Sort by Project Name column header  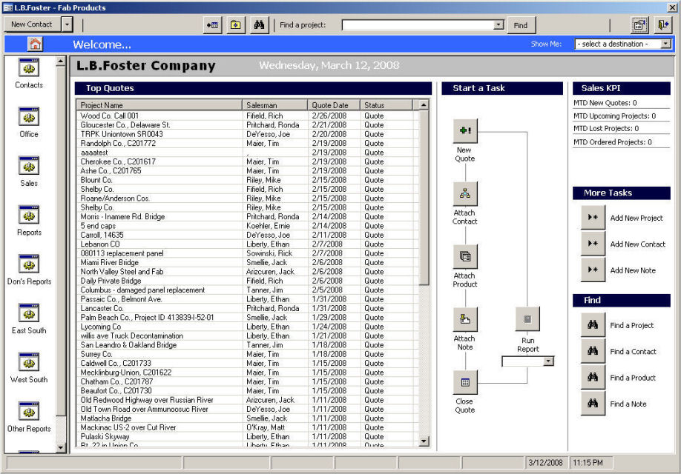[159, 105]
